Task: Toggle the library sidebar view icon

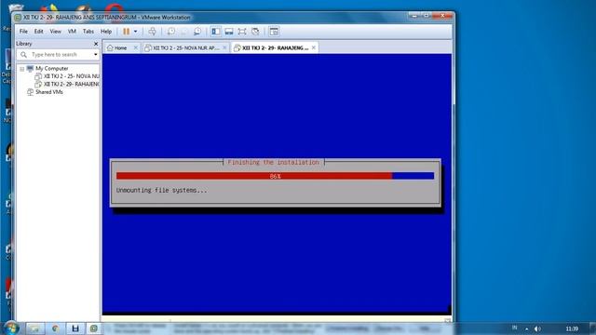Action: click(x=215, y=32)
